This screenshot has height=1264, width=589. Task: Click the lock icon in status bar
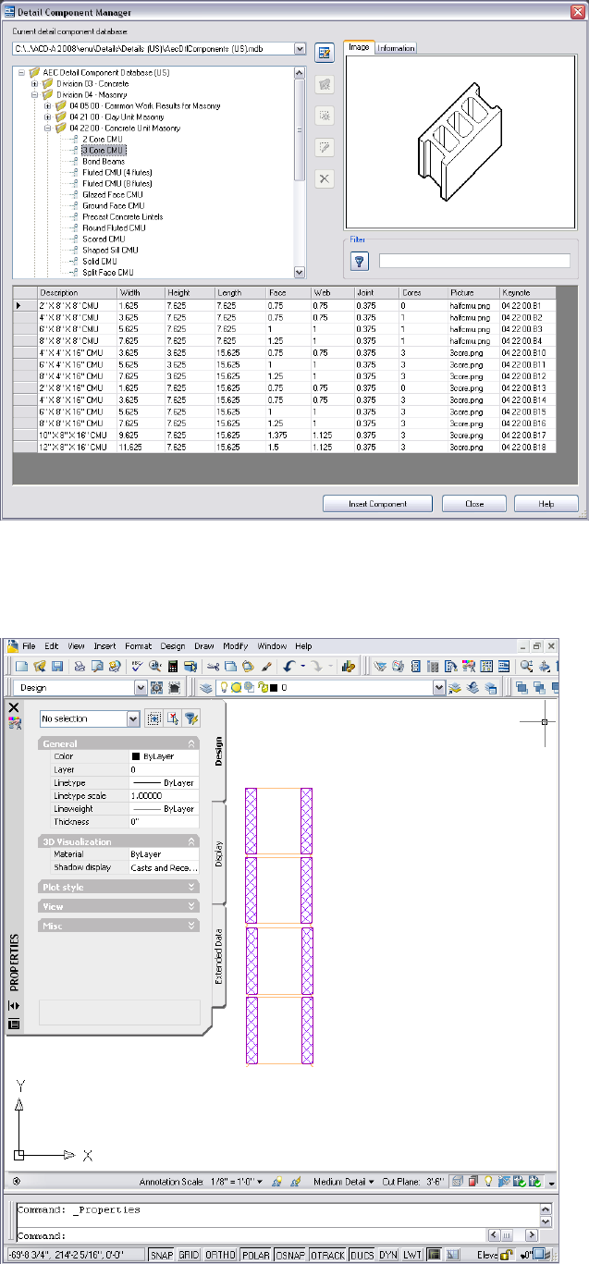pos(506,1255)
